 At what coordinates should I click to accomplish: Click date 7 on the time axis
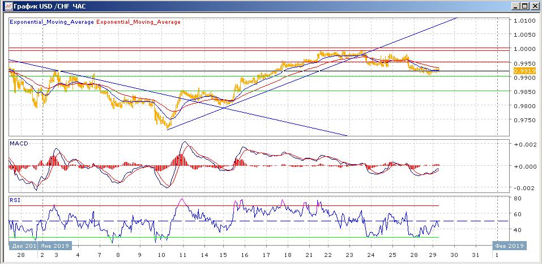tap(100, 255)
